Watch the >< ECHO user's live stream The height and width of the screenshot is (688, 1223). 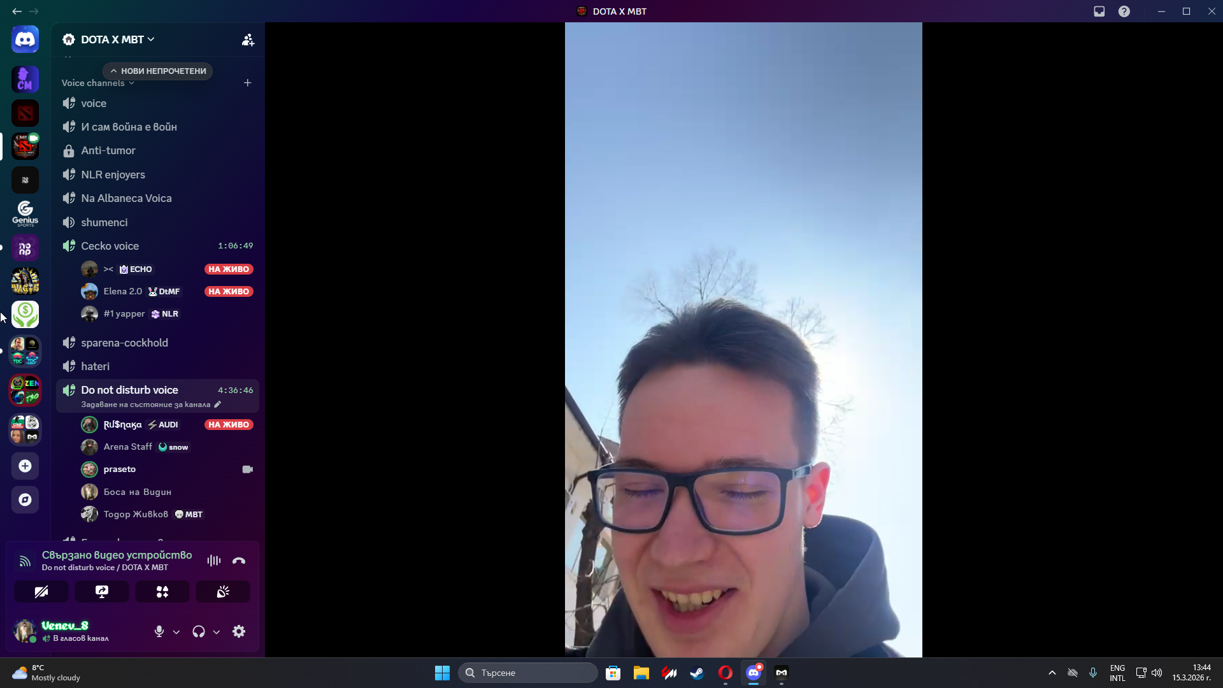pyautogui.click(x=229, y=269)
